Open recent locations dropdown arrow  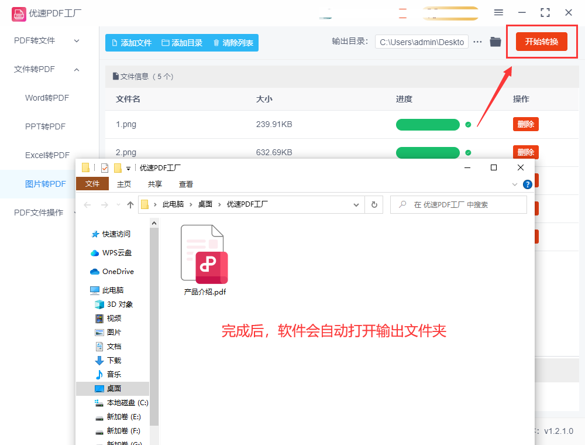coord(118,204)
